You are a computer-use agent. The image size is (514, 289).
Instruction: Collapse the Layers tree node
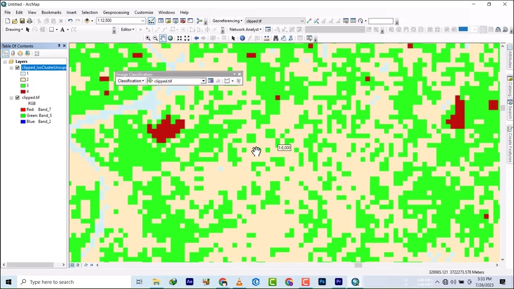tap(5, 62)
